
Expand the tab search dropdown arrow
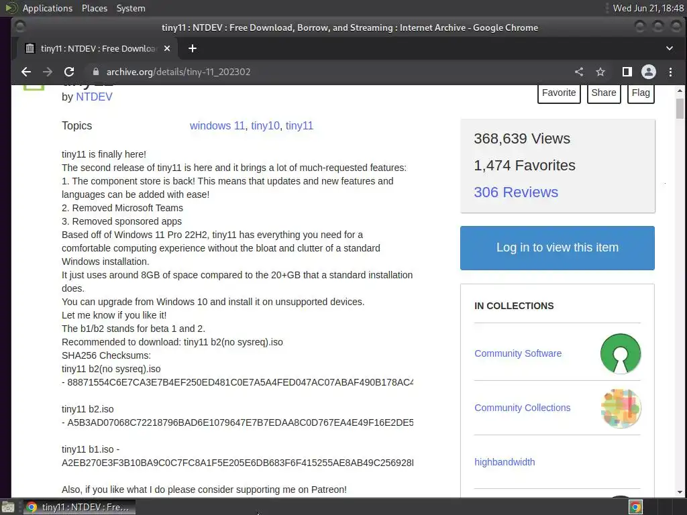(669, 48)
